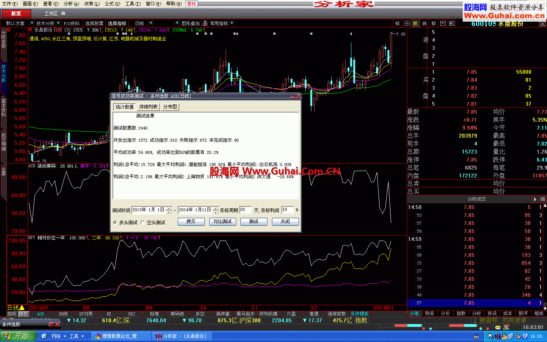Viewport: 547px width, 342px height.
Task: Expand the 常用指标 dropdown arrow
Action: tap(232, 24)
